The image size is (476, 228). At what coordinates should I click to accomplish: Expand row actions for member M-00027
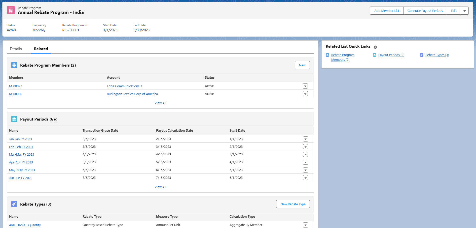pyautogui.click(x=305, y=86)
